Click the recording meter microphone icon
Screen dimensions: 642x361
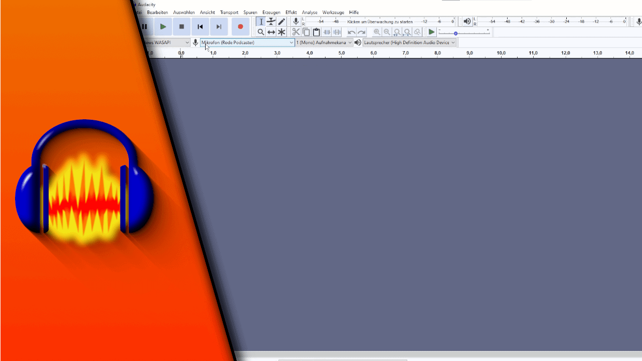point(296,22)
